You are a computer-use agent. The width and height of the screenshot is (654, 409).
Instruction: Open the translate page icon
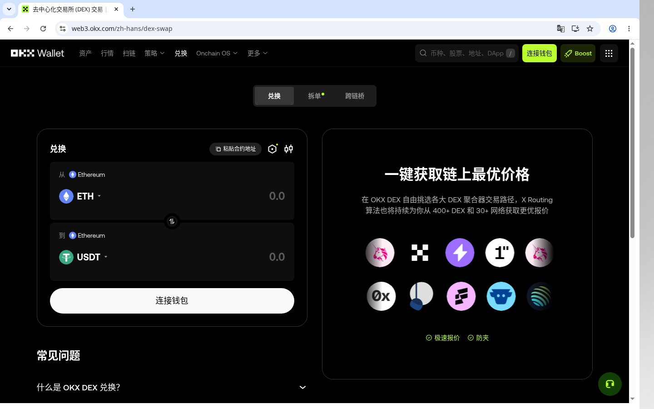click(561, 29)
